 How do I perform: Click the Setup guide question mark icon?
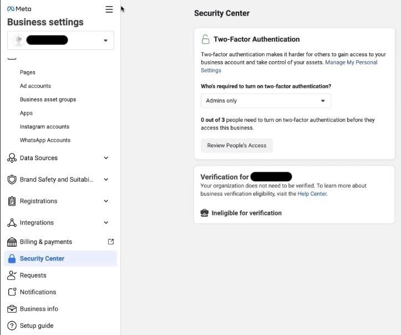[12, 326]
